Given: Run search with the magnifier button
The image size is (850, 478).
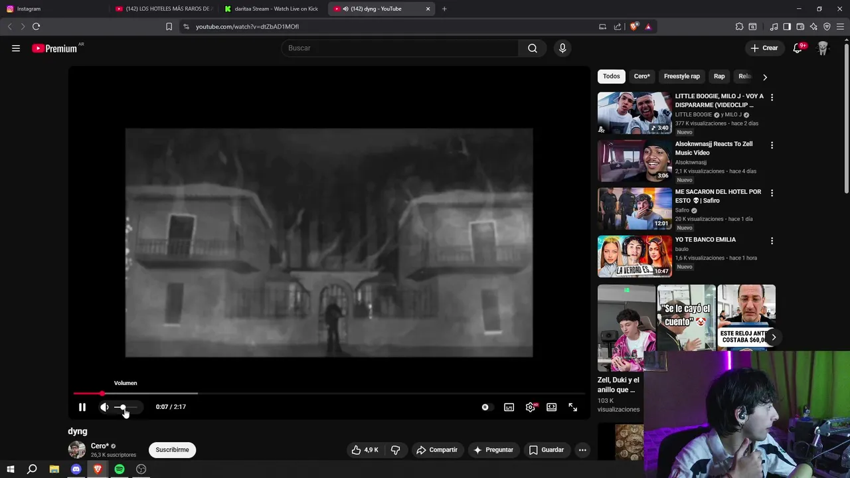Looking at the screenshot, I should pos(533,48).
